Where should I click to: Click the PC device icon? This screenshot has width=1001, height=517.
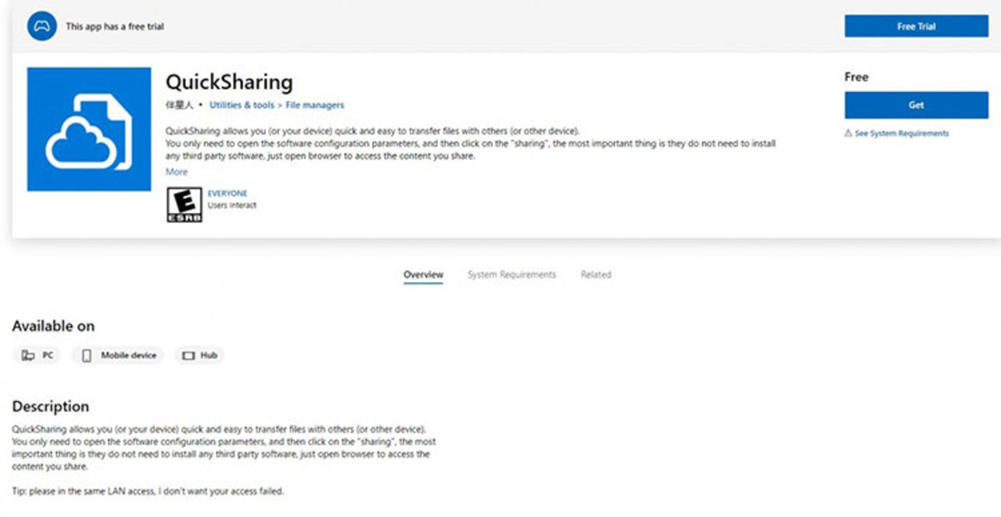28,355
